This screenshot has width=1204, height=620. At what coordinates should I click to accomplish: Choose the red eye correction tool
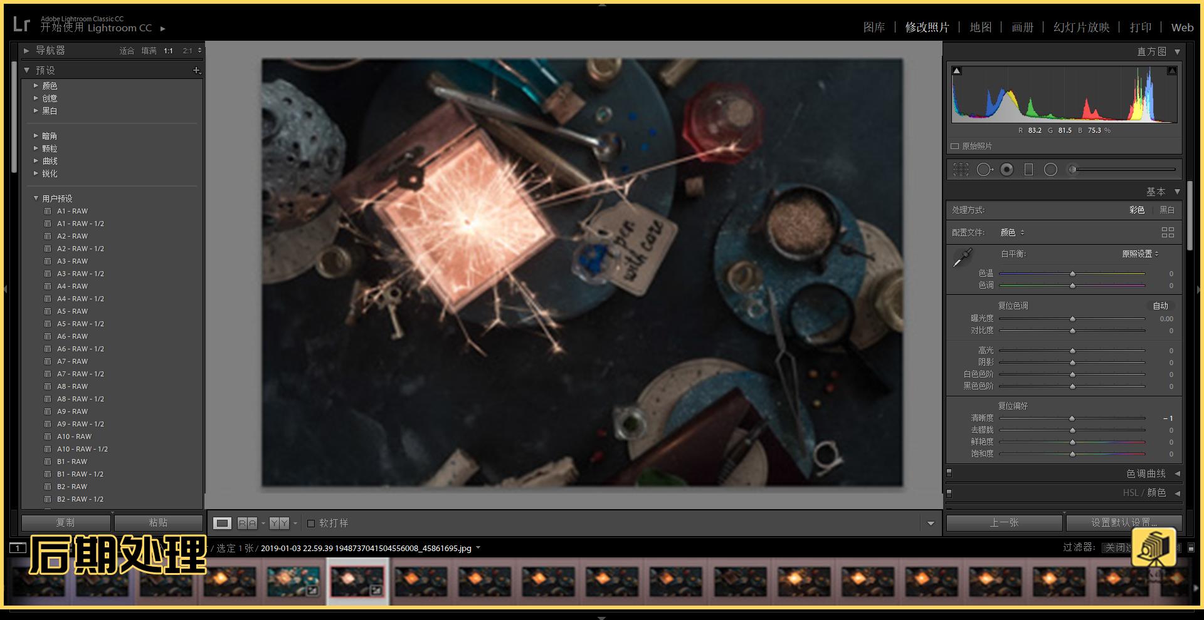[1006, 170]
